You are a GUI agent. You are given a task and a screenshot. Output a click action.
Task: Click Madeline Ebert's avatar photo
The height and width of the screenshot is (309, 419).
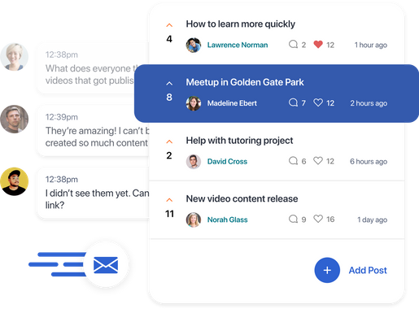pos(194,103)
